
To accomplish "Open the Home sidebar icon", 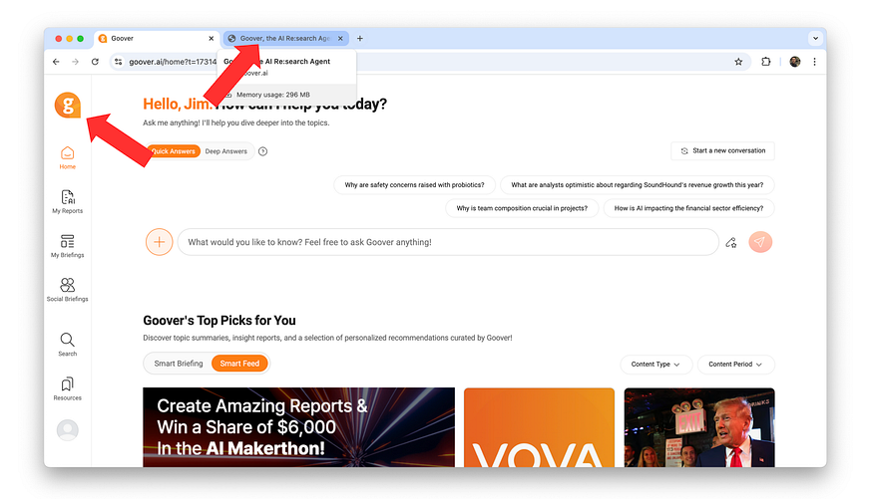I will point(68,157).
